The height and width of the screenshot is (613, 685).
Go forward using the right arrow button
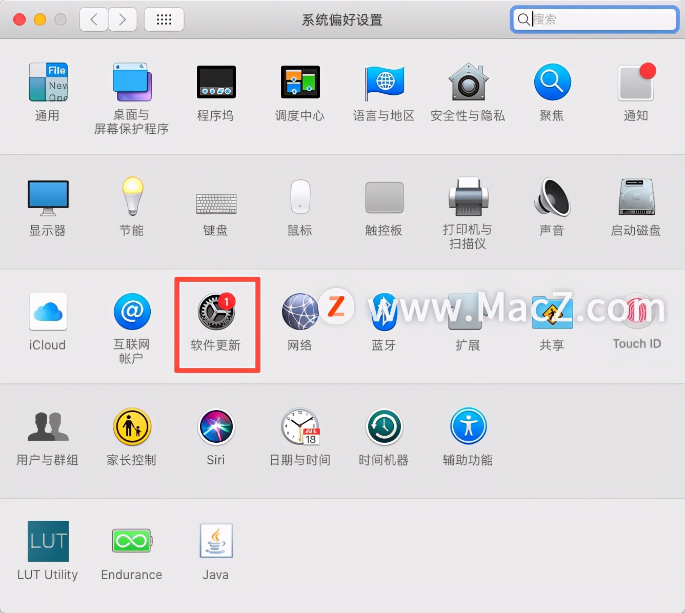[123, 19]
